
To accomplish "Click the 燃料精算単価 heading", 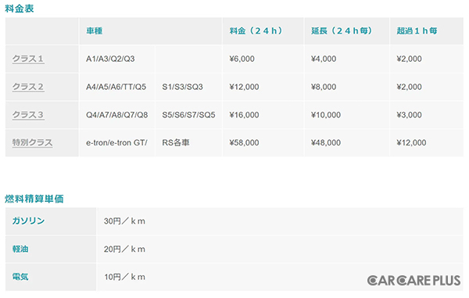I will [34, 199].
